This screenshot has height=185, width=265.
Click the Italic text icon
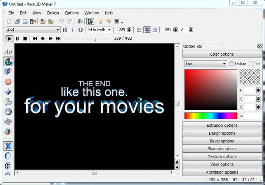click(72, 30)
